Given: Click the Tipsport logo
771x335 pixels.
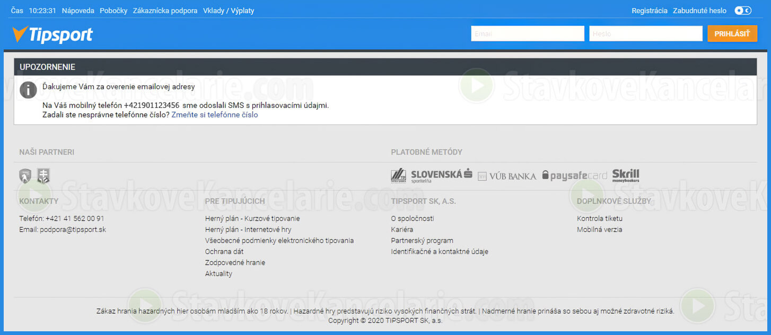Looking at the screenshot, I should tap(52, 34).
